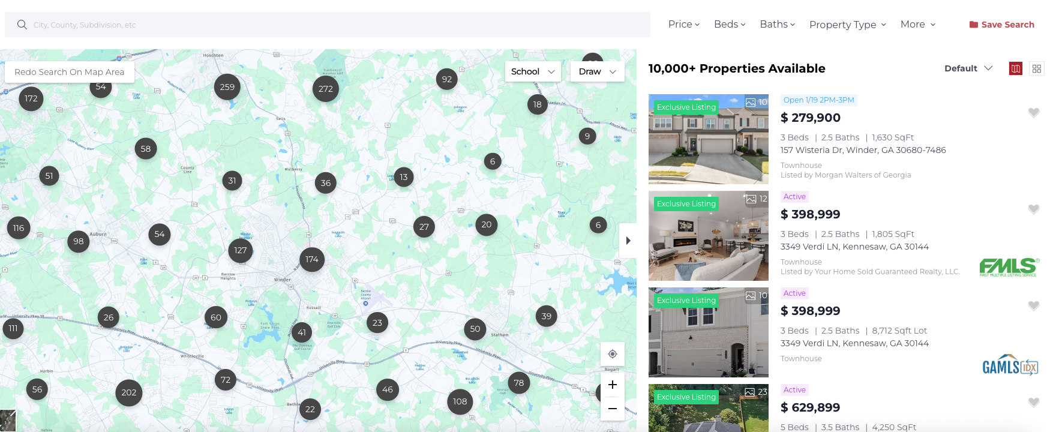Image resolution: width=1053 pixels, height=432 pixels.
Task: Favorite the first $398,999 Kennesaw listing
Action: [1034, 209]
